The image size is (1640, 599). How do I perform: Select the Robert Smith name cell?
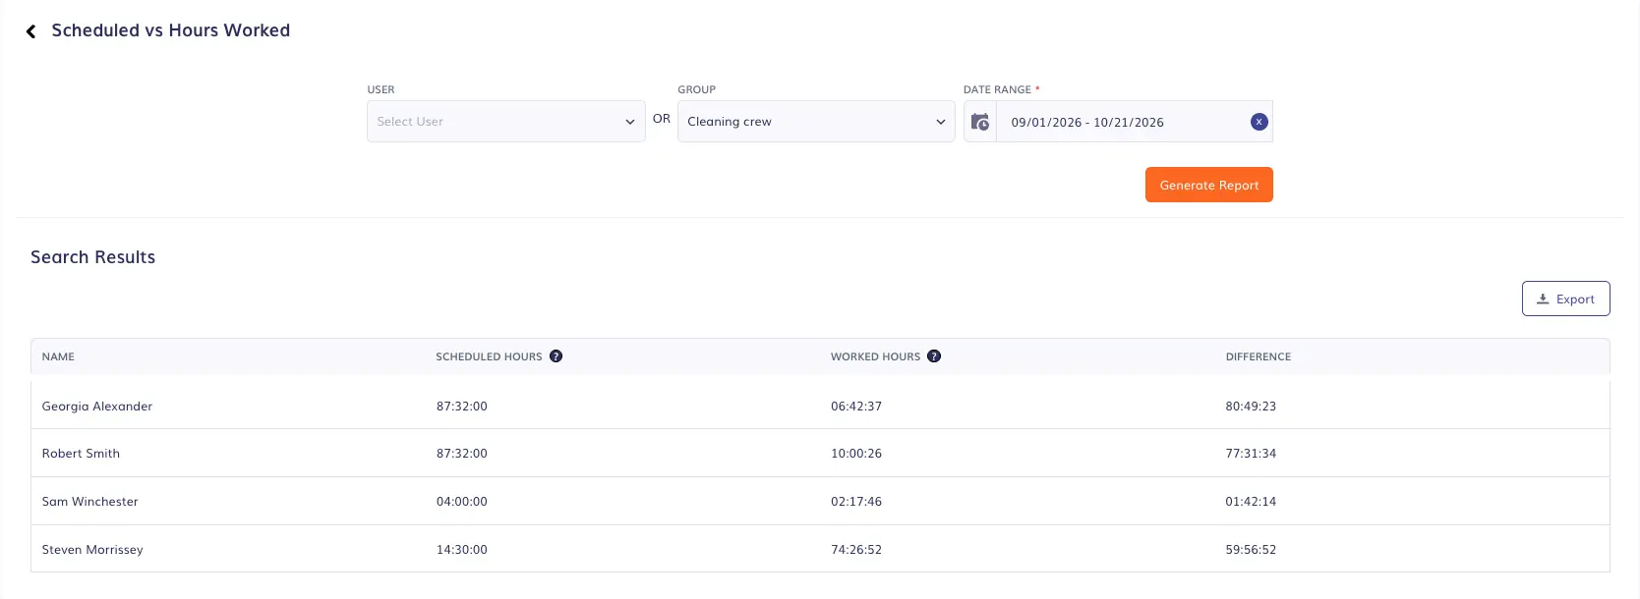(x=81, y=454)
